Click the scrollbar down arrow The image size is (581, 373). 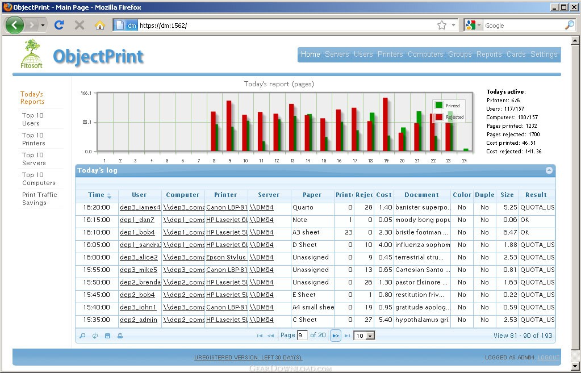(575, 365)
